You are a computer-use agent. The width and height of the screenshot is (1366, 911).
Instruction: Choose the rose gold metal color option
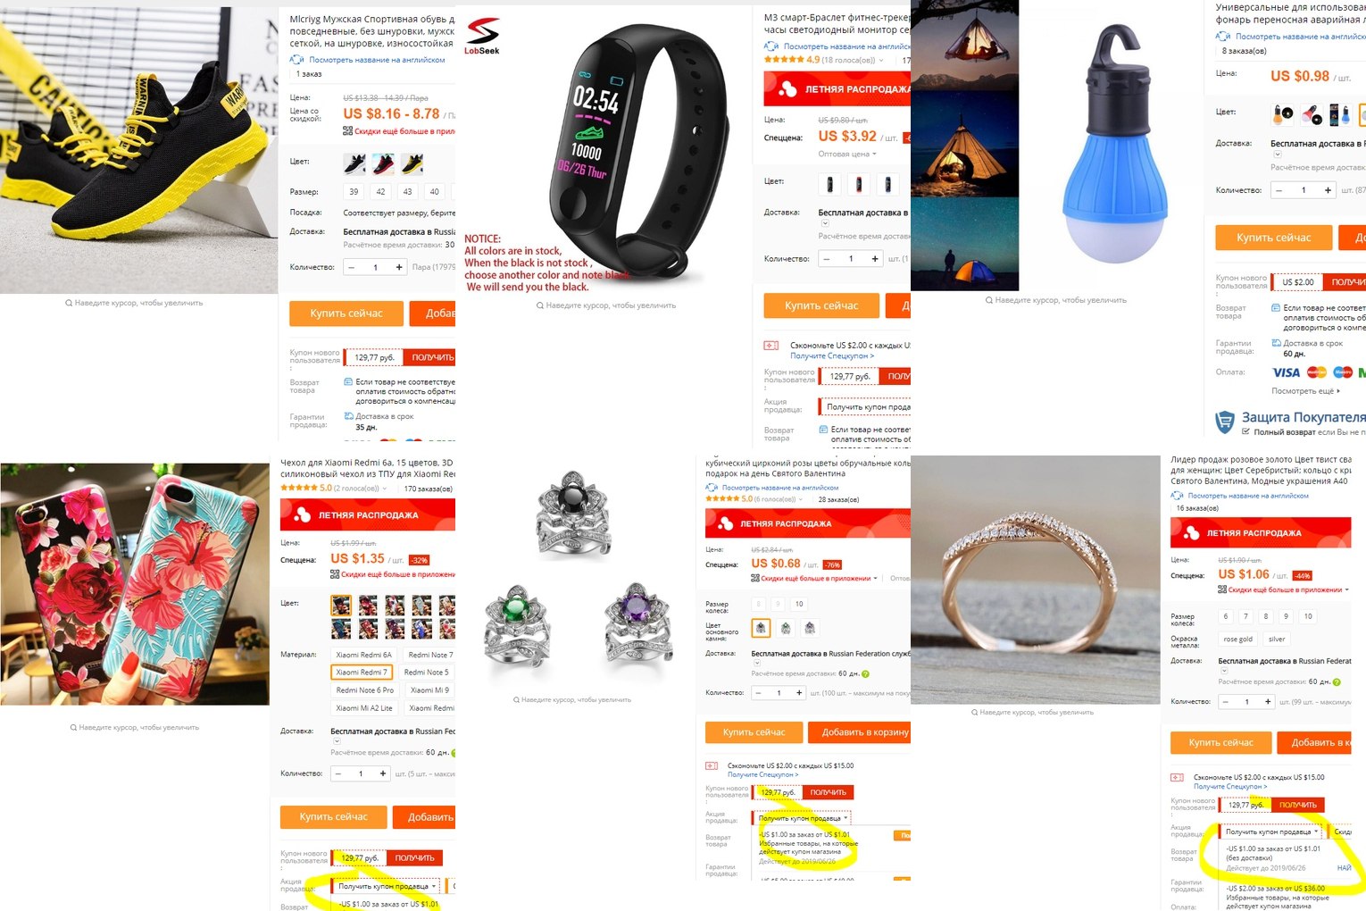pos(1237,639)
